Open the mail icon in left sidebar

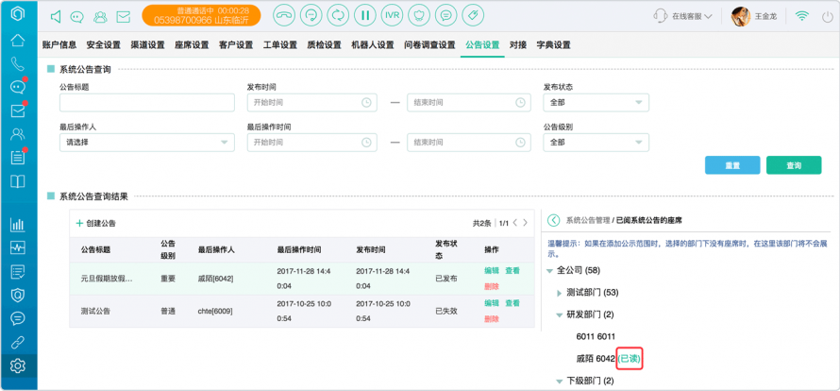18,110
